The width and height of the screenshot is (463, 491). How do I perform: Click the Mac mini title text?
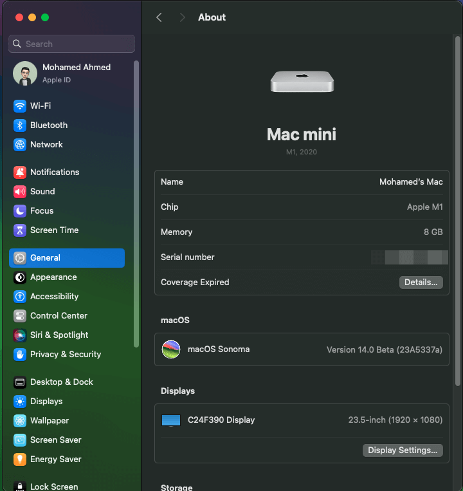pyautogui.click(x=302, y=134)
